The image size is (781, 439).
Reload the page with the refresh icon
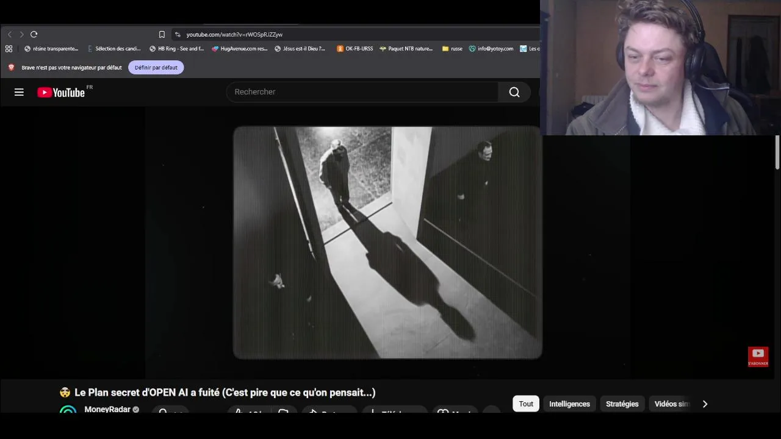point(34,35)
